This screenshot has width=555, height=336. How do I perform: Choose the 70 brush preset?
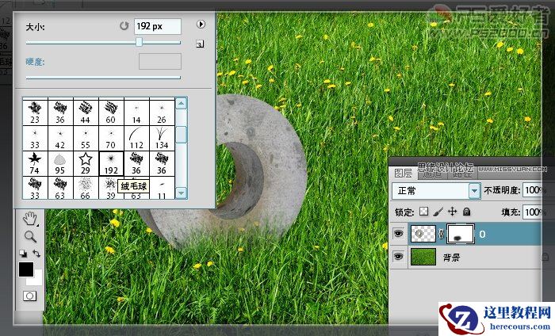[x=111, y=138]
